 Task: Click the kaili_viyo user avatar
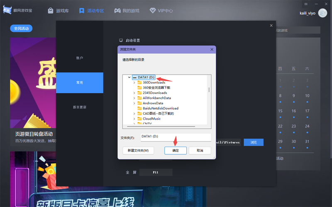click(322, 13)
